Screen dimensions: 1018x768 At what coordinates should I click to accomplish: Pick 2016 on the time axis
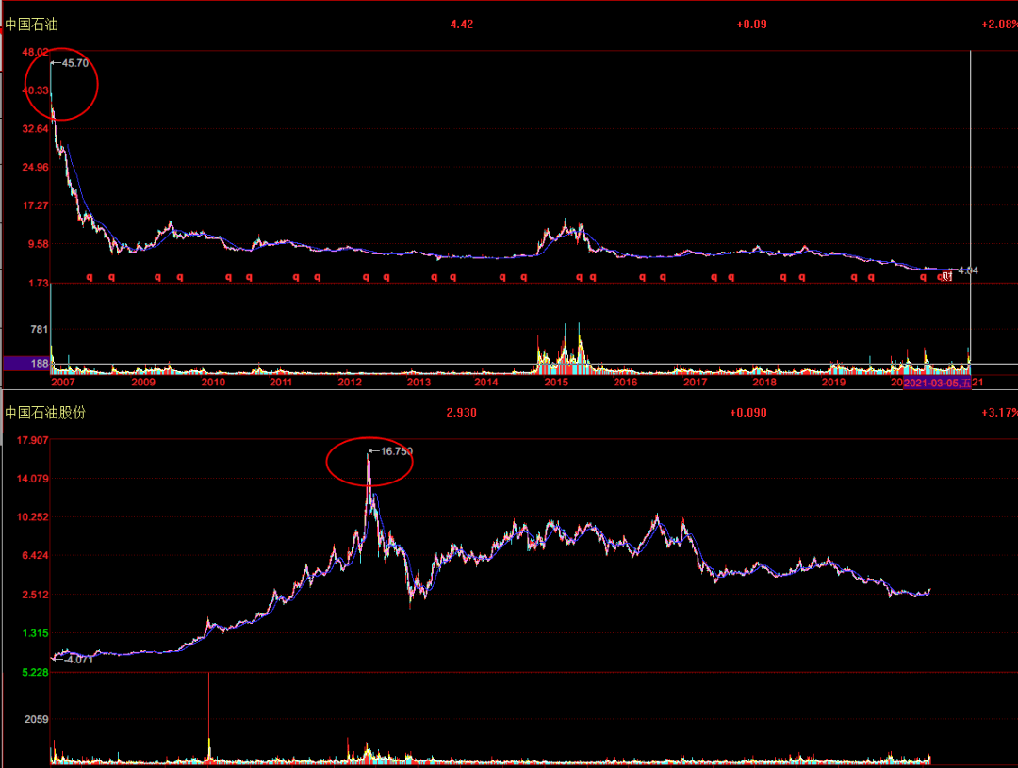(625, 382)
